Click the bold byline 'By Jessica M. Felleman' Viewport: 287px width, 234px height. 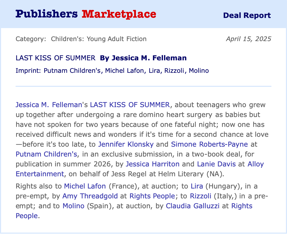(143, 58)
